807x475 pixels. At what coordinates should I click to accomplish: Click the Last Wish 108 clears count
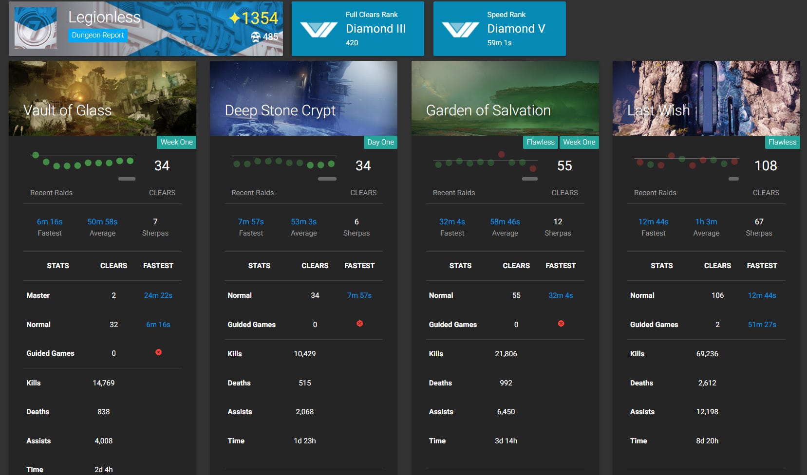[x=766, y=166]
